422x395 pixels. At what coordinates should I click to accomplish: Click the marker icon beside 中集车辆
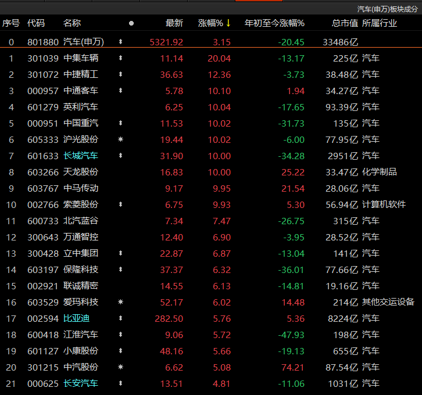tap(121, 58)
